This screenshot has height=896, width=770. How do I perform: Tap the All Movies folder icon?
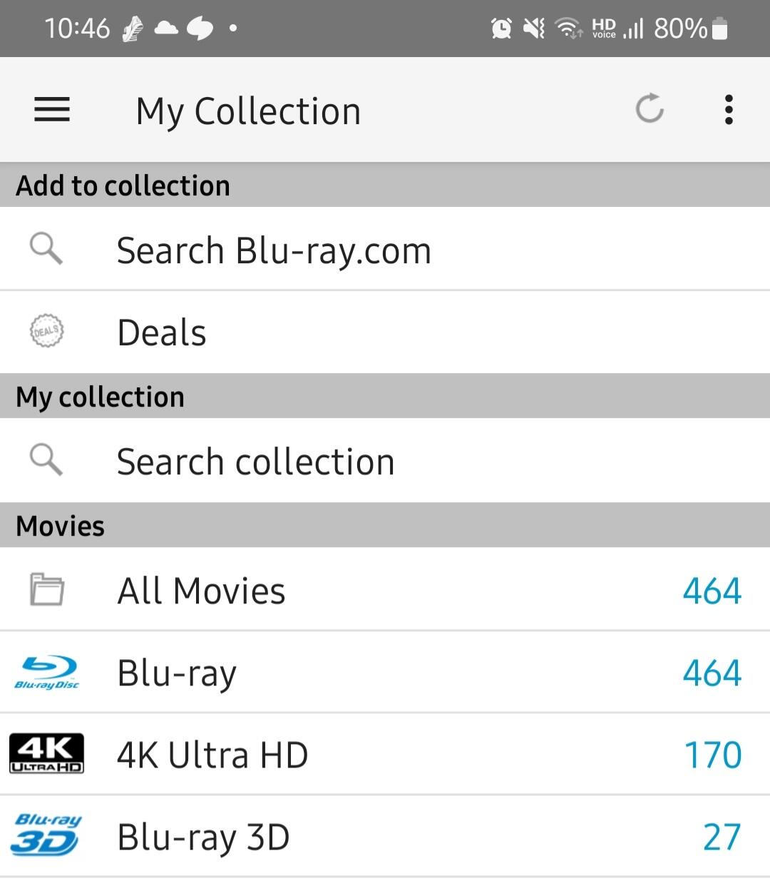tap(47, 589)
